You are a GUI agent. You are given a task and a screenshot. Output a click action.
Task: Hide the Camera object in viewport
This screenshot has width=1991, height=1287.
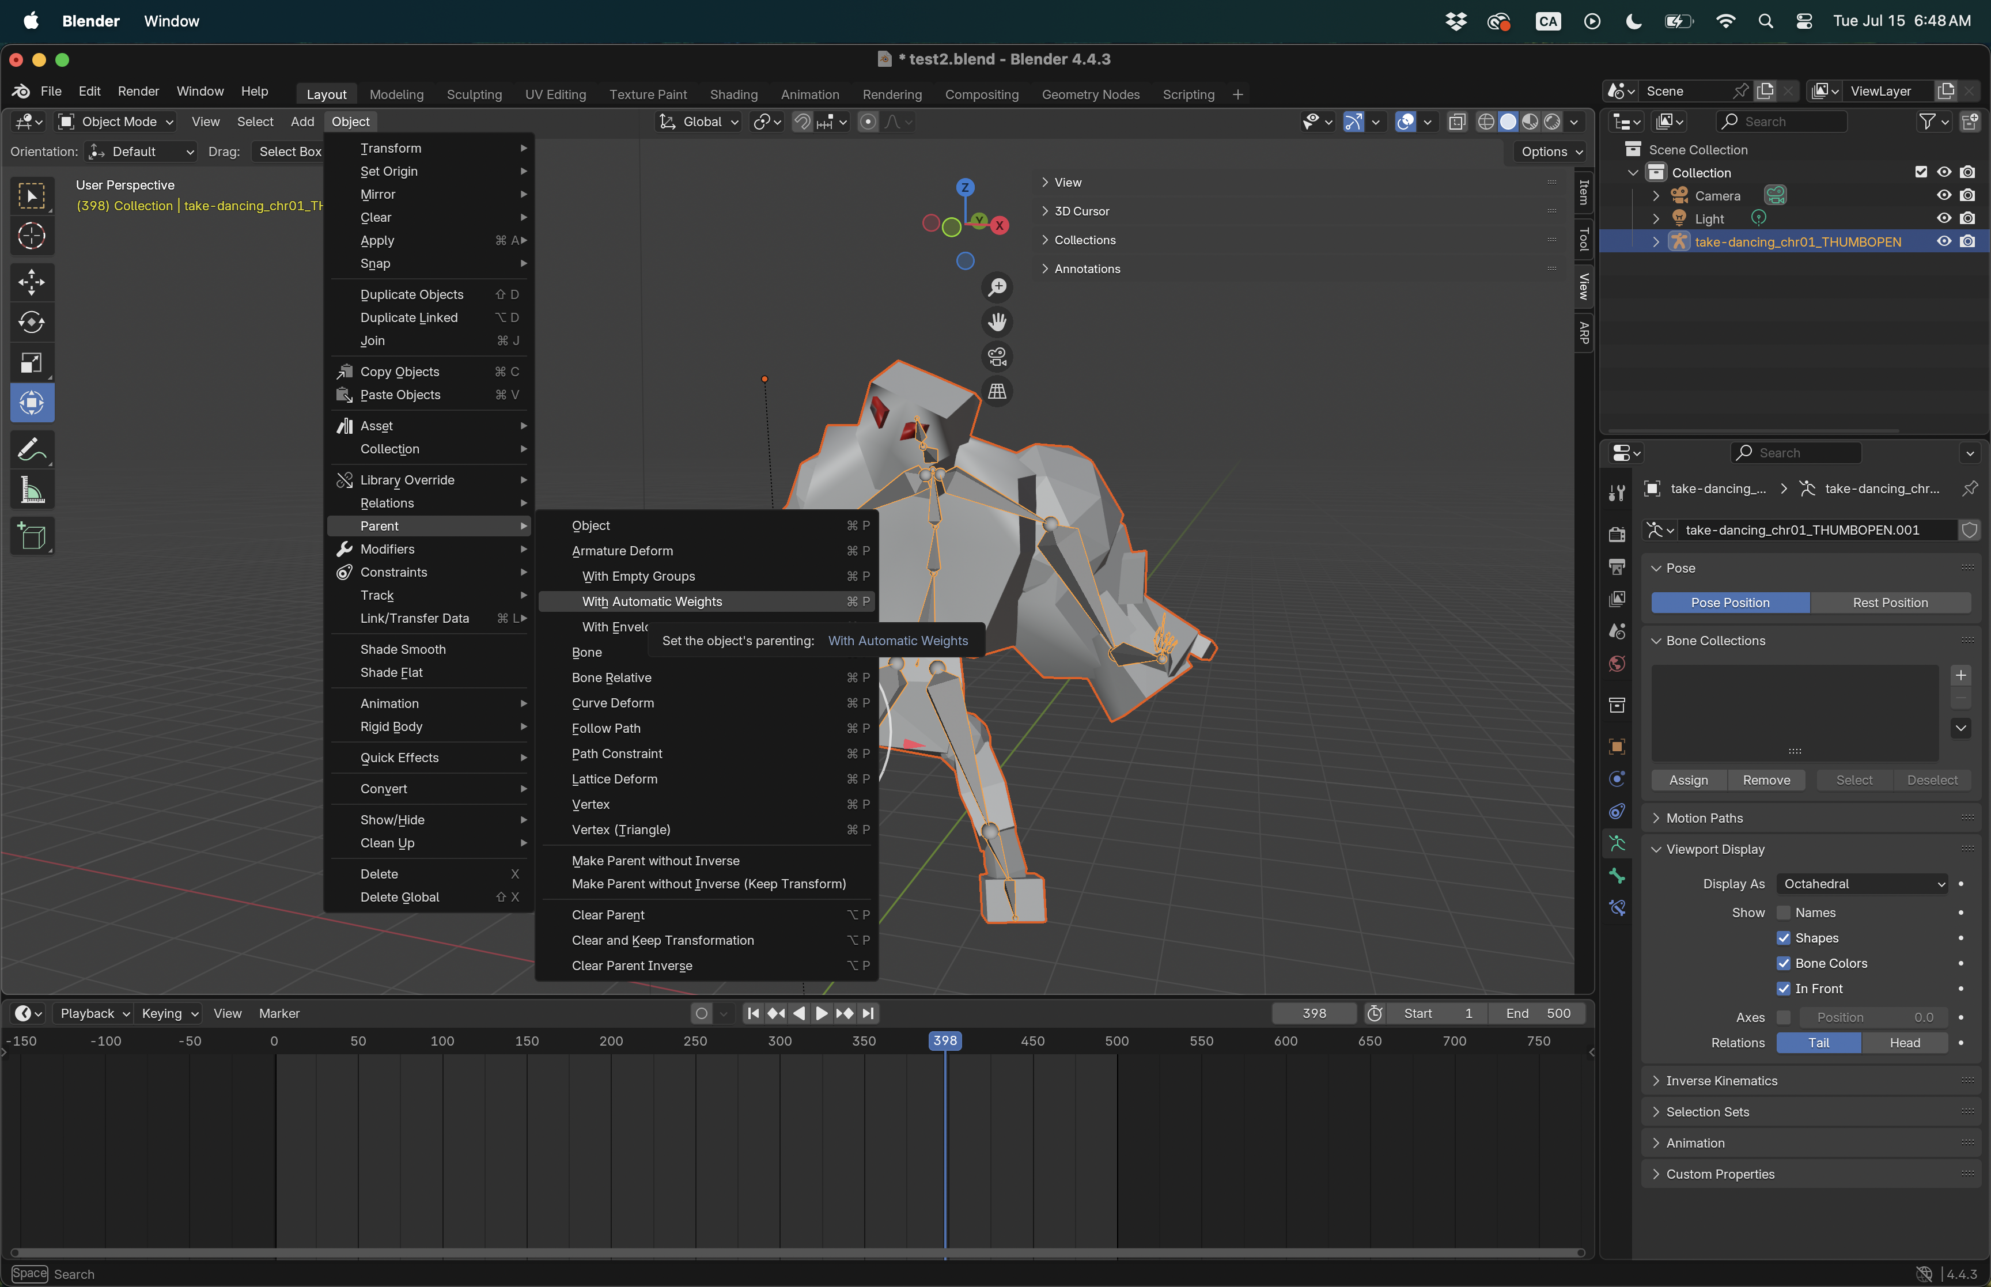click(x=1944, y=195)
